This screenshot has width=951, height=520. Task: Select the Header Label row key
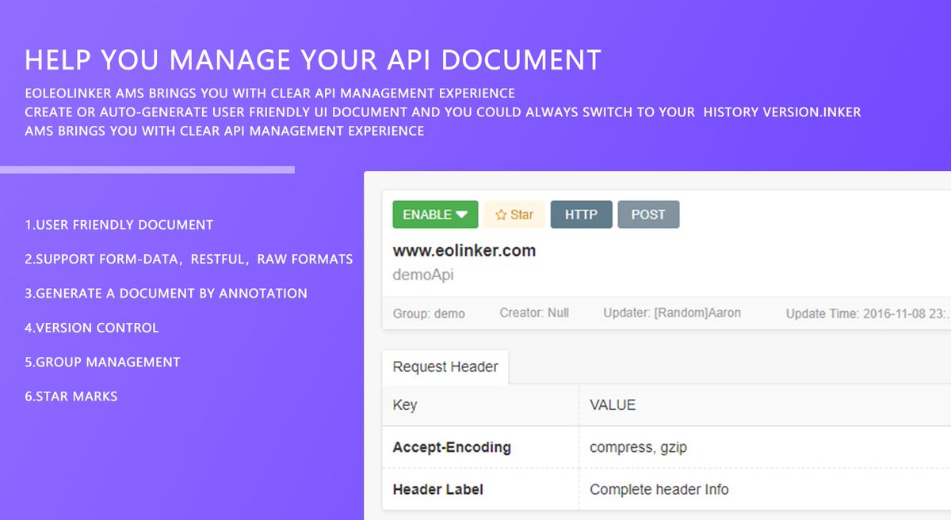pyautogui.click(x=438, y=489)
